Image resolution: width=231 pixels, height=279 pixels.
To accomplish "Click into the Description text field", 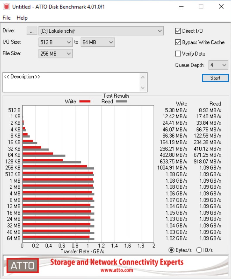I will (x=71, y=82).
